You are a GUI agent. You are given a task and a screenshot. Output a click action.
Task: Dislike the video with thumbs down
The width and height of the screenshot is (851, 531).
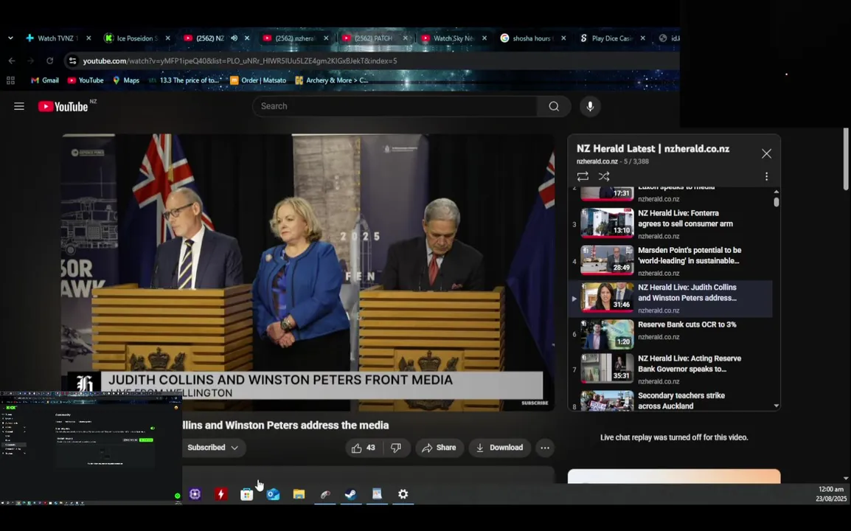396,448
